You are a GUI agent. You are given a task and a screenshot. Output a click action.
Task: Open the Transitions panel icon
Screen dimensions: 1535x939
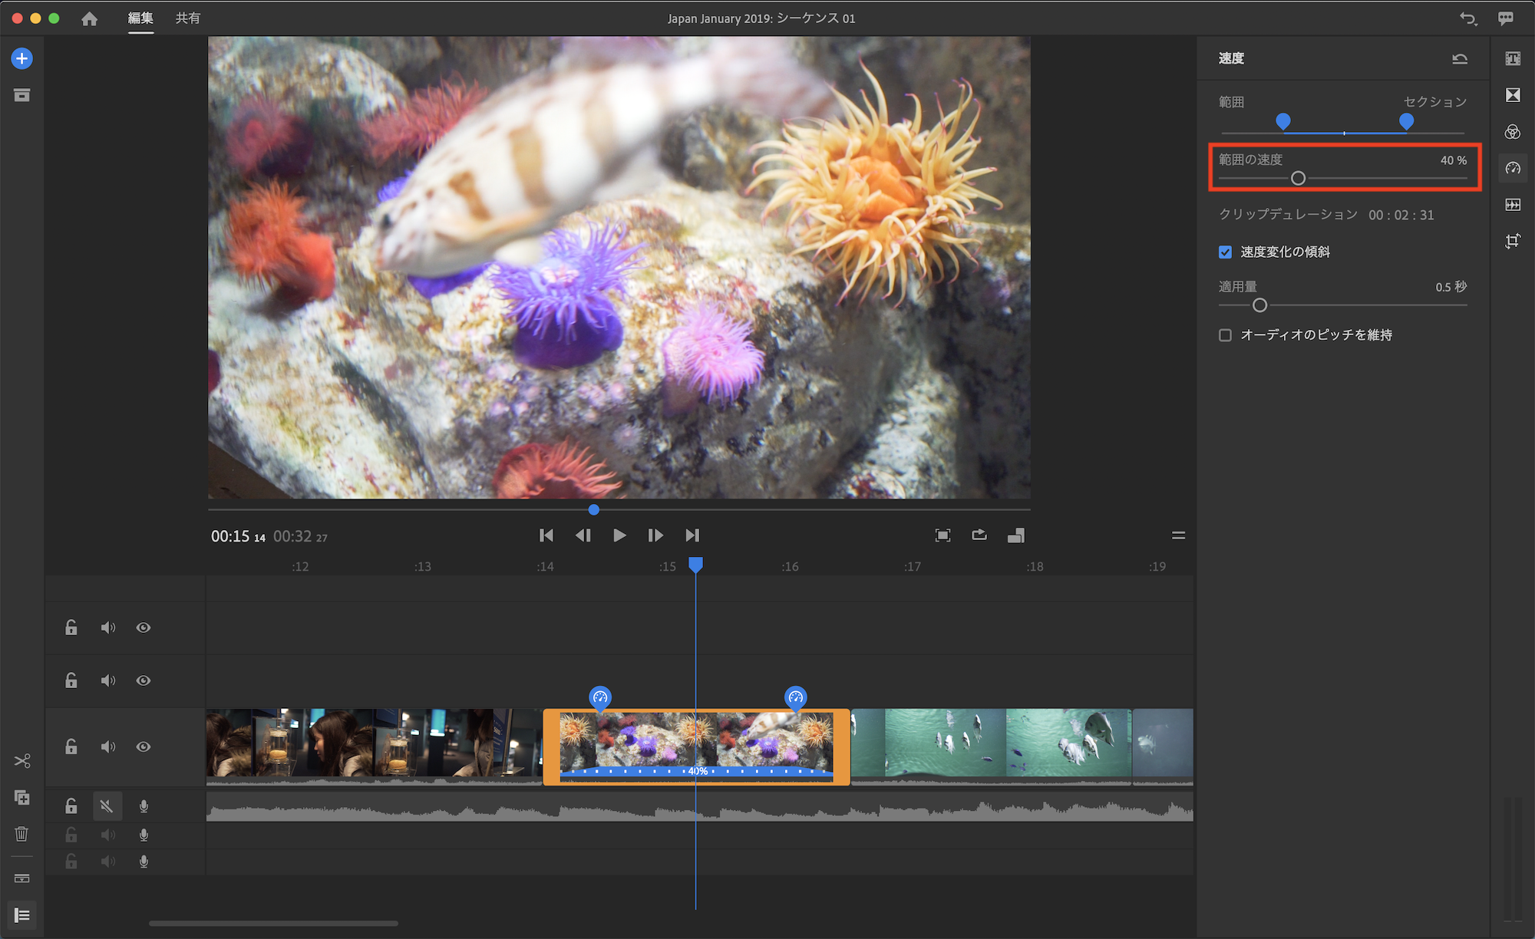click(1513, 95)
